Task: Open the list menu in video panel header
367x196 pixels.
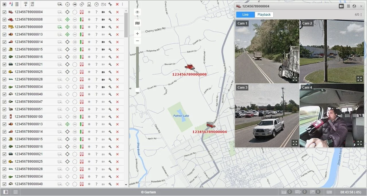Action: click(x=348, y=6)
